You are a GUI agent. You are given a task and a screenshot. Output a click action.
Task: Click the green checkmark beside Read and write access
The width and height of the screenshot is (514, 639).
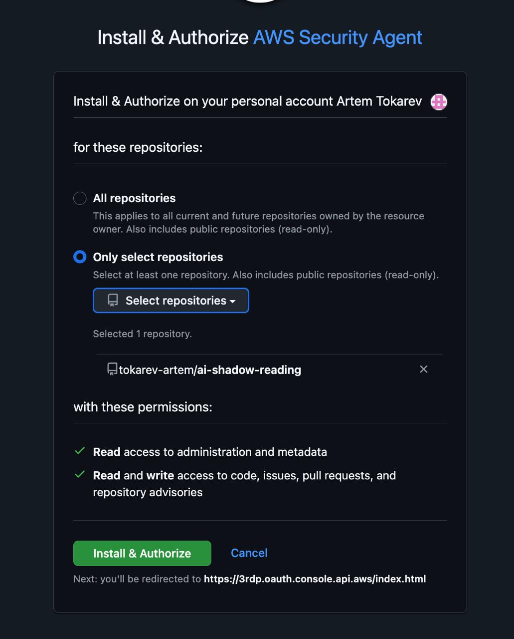click(79, 475)
